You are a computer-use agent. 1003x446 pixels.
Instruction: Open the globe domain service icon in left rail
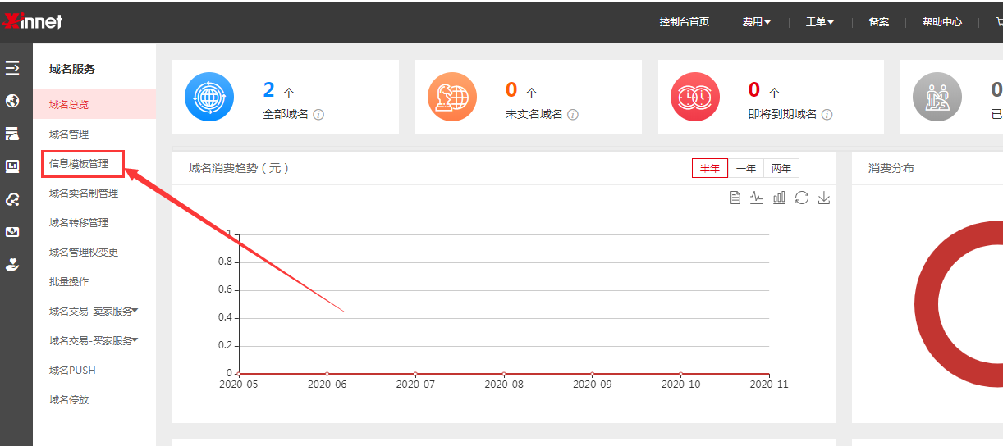pyautogui.click(x=12, y=101)
